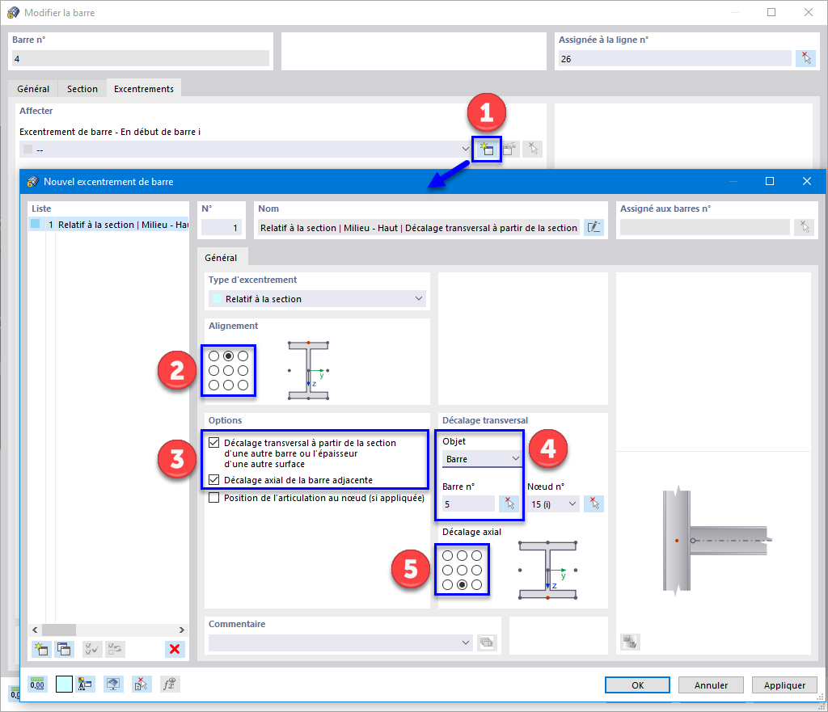Select top-left Alignement radio button

point(213,356)
